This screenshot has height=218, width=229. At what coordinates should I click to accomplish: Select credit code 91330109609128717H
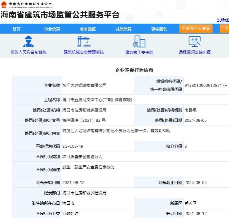(206, 85)
